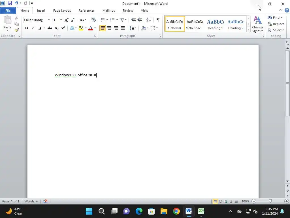This screenshot has height=218, width=290.
Task: Apply the Heading 1 style
Action: [x=215, y=24]
